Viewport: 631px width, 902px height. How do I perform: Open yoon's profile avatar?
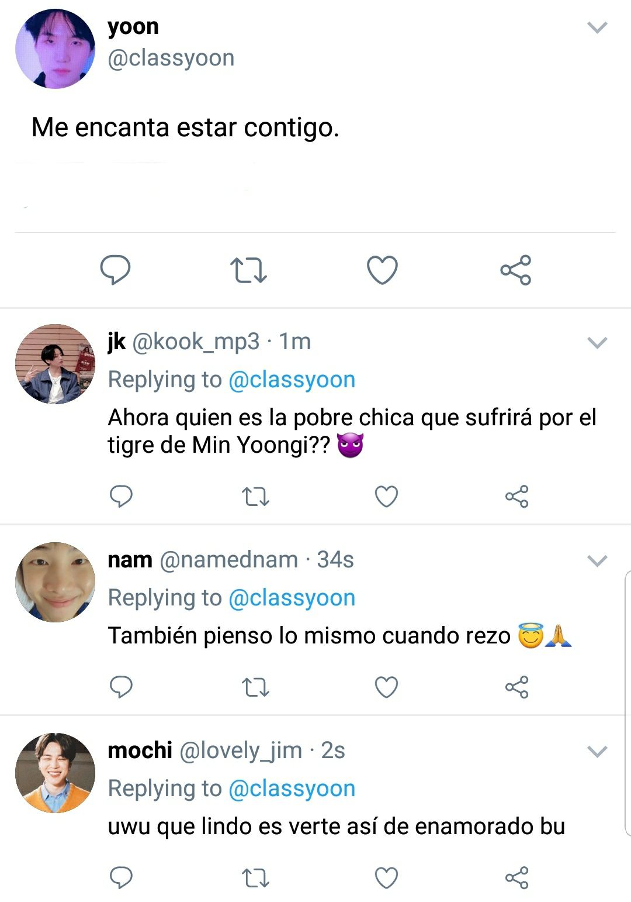click(x=55, y=49)
